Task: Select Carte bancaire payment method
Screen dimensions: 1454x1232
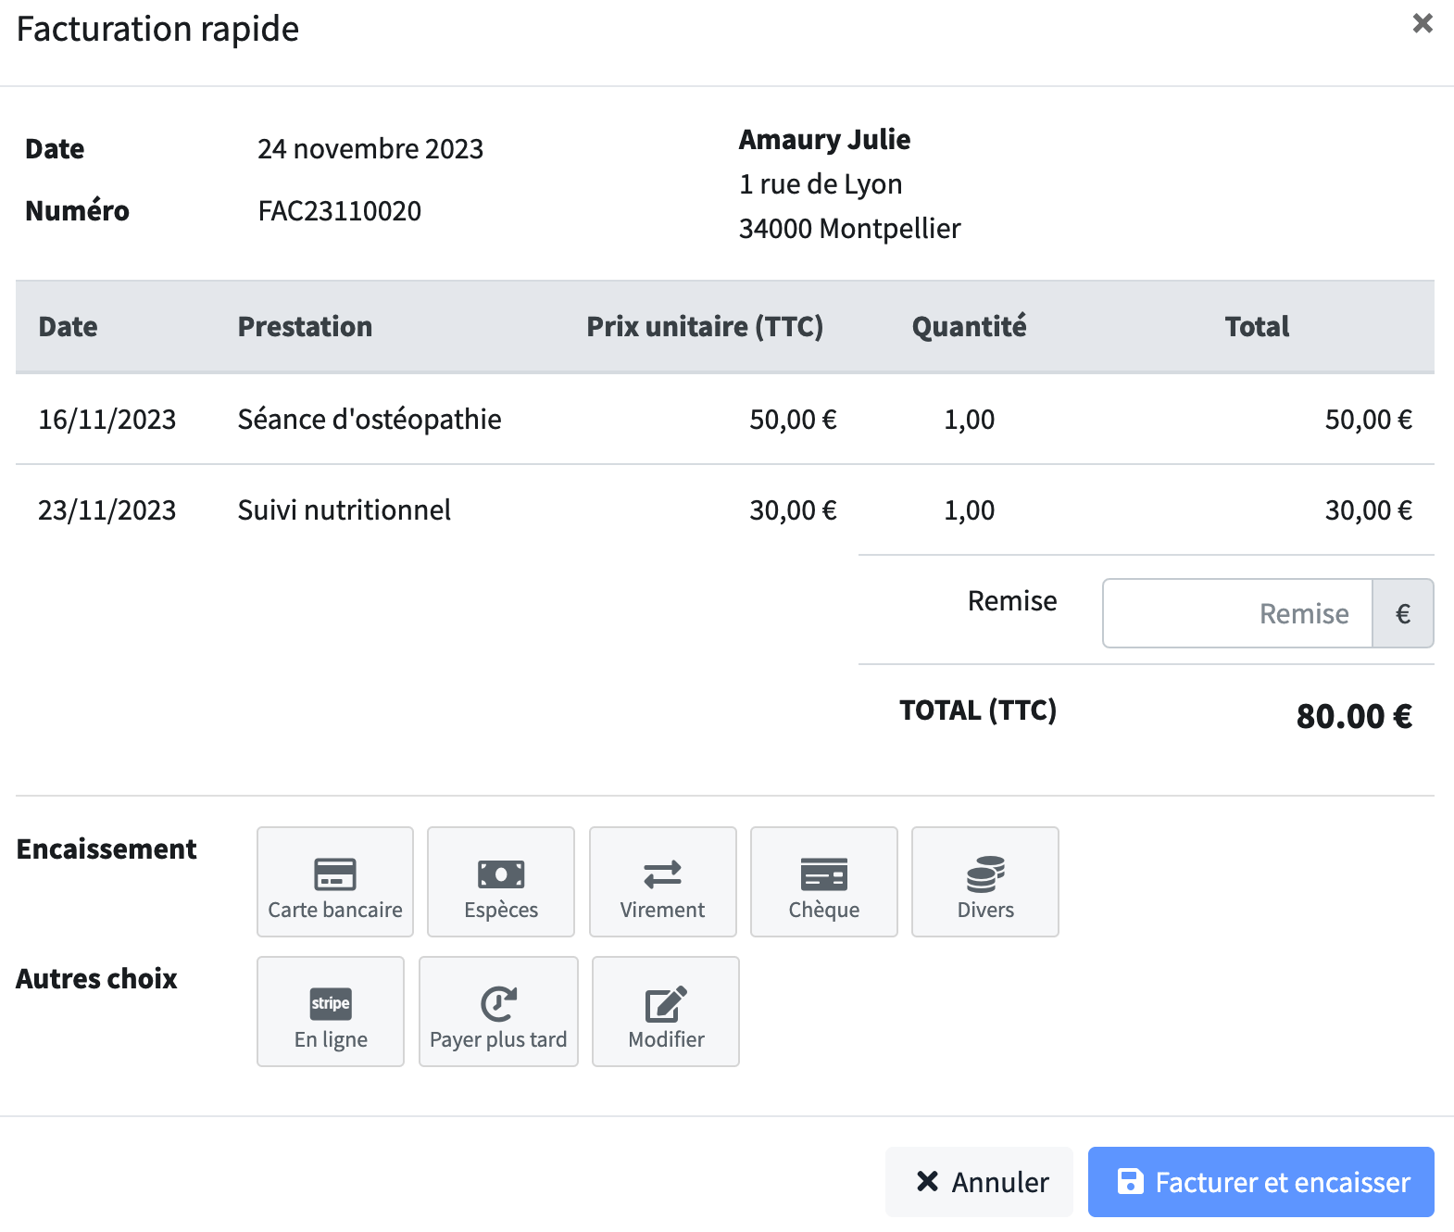Action: click(335, 882)
